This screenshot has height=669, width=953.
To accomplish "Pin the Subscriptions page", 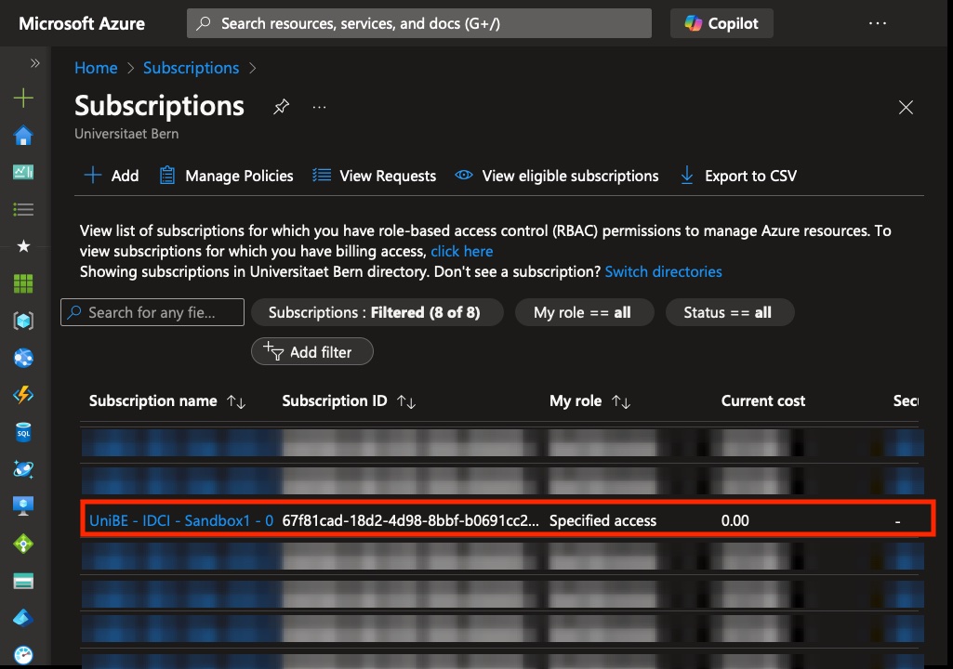I will [x=281, y=107].
